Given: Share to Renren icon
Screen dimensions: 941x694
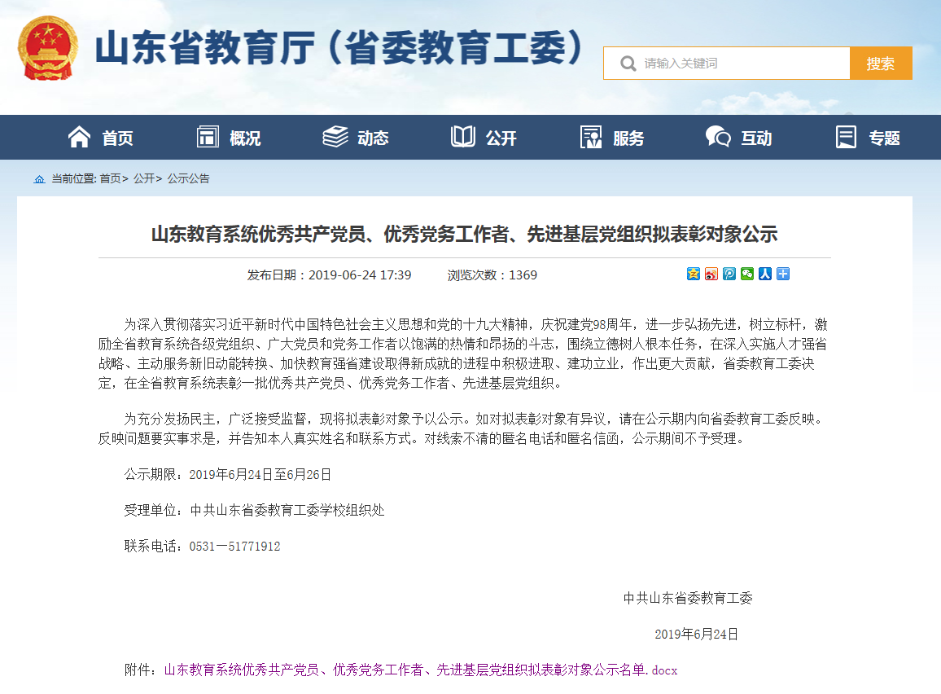Looking at the screenshot, I should tap(765, 274).
